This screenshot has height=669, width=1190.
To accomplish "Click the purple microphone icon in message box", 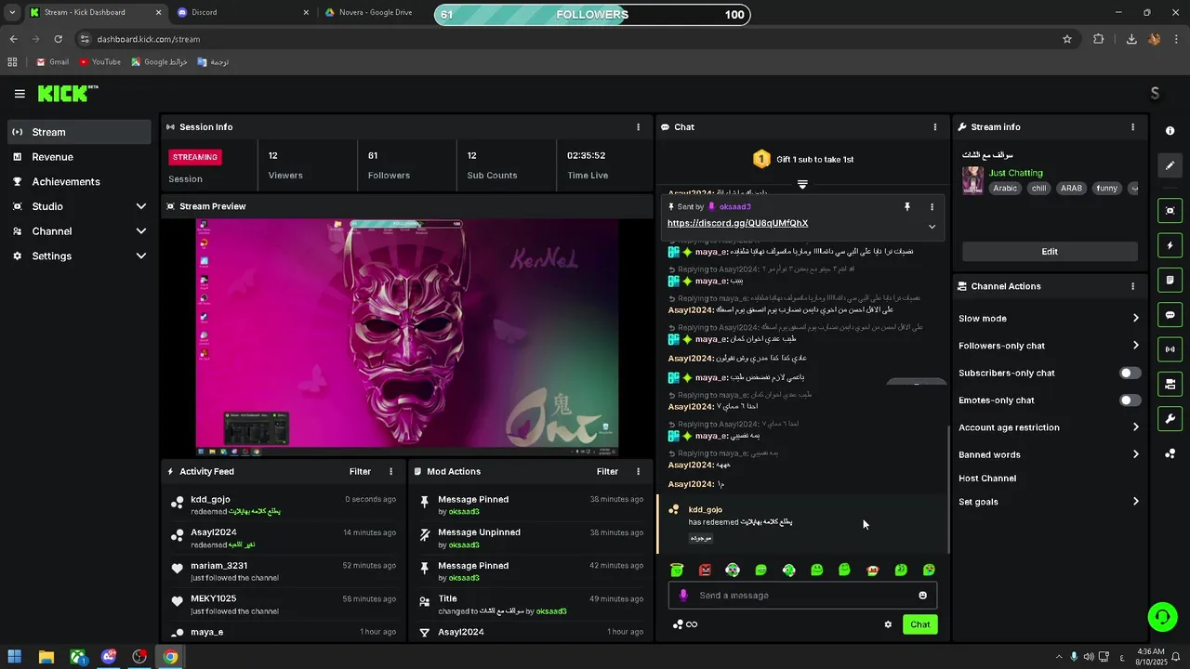I will point(683,596).
